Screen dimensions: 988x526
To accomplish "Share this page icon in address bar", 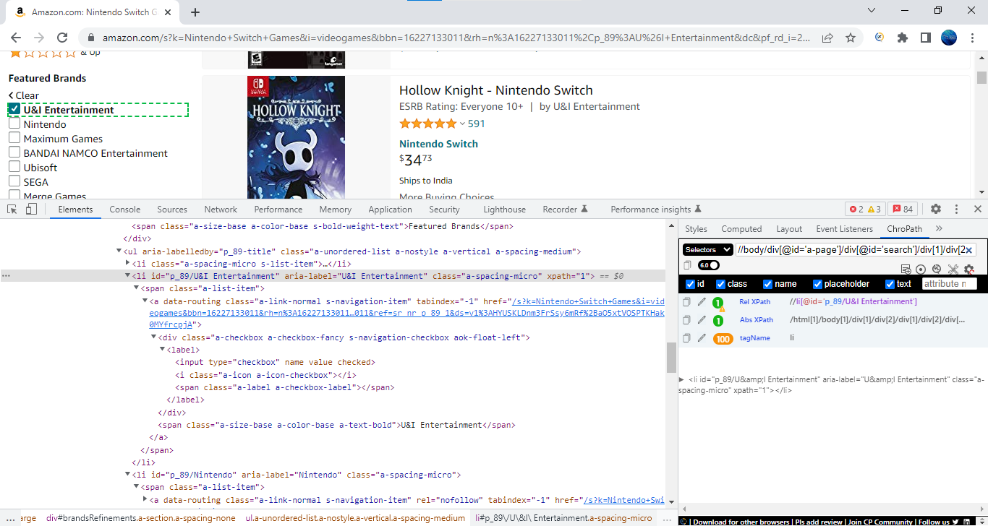I will coord(827,38).
